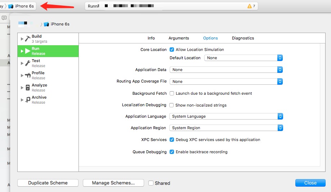This screenshot has height=192, width=331.
Task: Click iPhone 6s icon in sheet breadcrumb
Action: pyautogui.click(x=46, y=24)
